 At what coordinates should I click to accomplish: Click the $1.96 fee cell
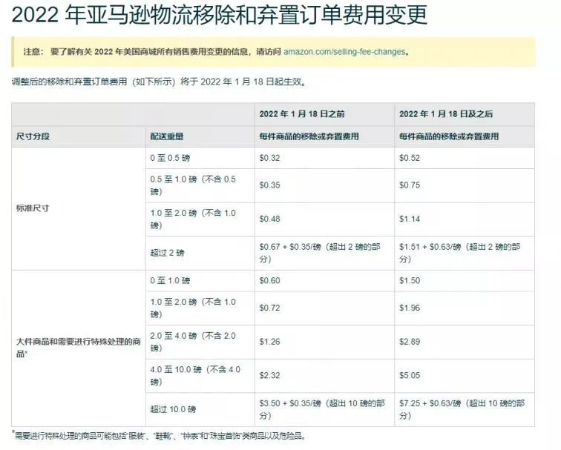click(410, 308)
